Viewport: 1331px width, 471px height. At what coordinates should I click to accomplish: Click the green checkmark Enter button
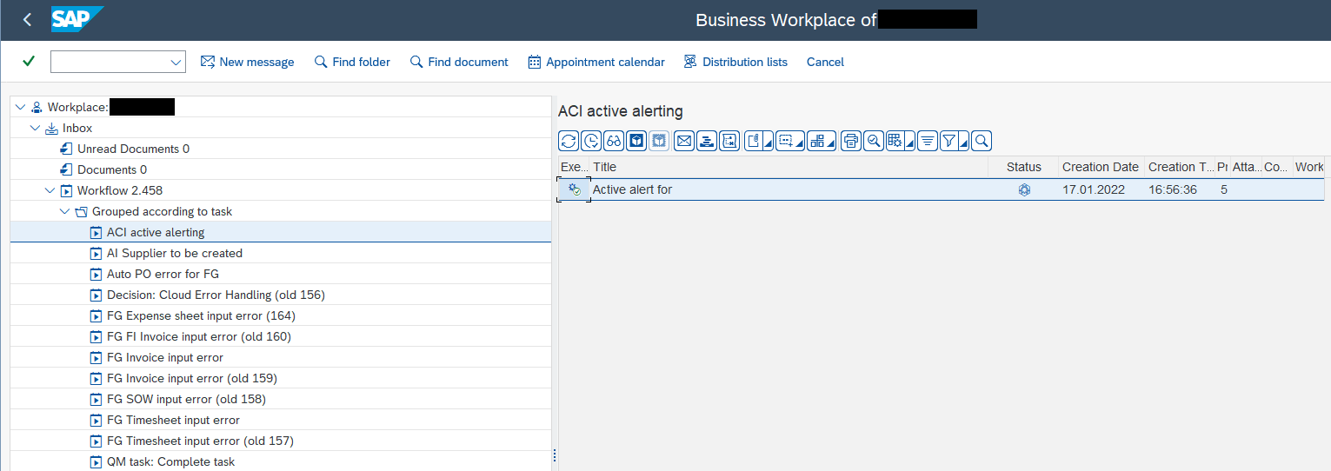click(x=29, y=62)
